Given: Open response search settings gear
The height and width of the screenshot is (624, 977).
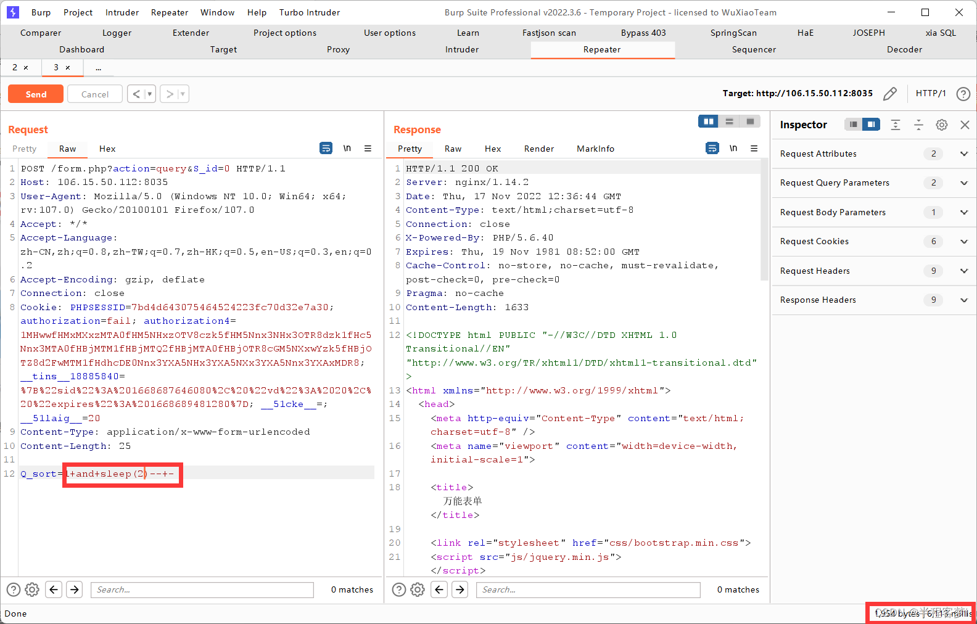Looking at the screenshot, I should coord(418,589).
